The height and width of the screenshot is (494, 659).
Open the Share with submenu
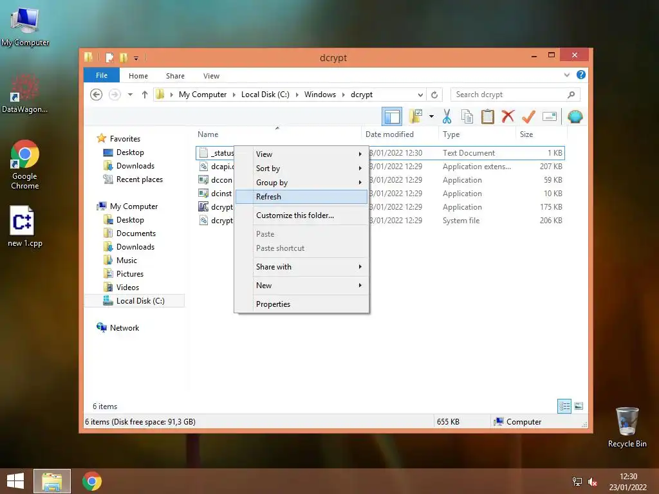[x=301, y=267]
